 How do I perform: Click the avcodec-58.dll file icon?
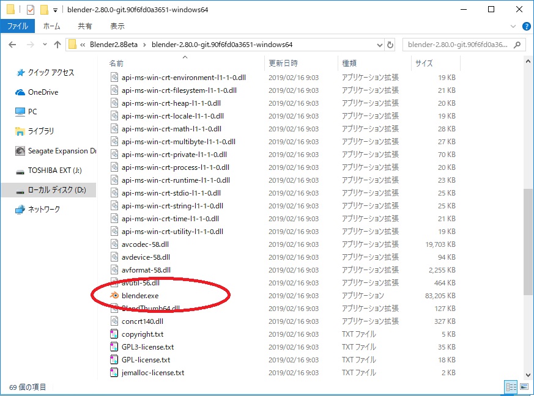[114, 244]
